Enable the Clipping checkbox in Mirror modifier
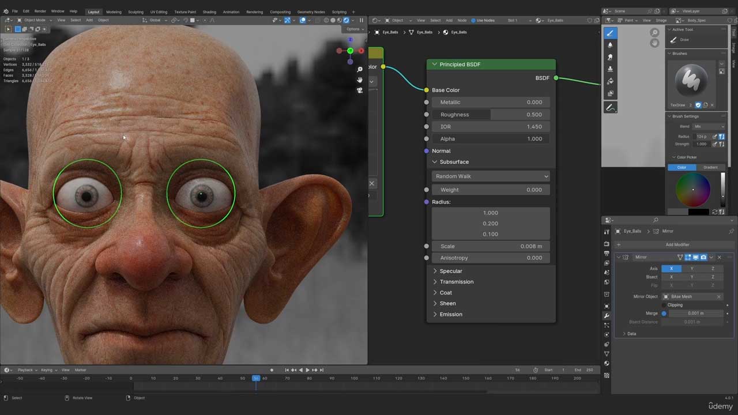Image resolution: width=738 pixels, height=415 pixels. point(664,305)
